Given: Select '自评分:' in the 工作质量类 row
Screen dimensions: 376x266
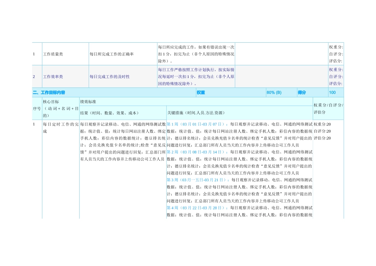Looking at the screenshot, I should [x=336, y=54].
